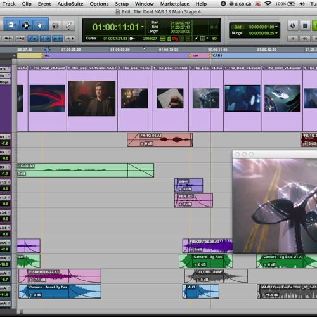
Task: Open the AudioSuite menu
Action: coord(70,4)
